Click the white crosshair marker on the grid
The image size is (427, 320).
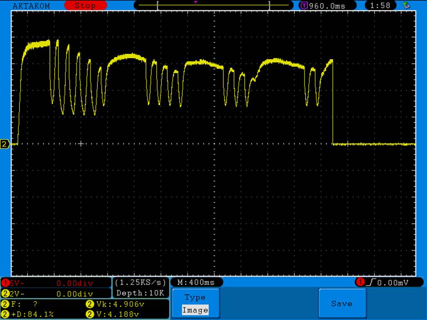(x=81, y=144)
